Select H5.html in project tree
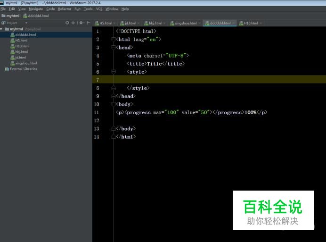 21,41
